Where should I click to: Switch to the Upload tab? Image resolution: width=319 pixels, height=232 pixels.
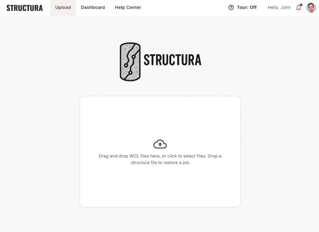pyautogui.click(x=63, y=8)
